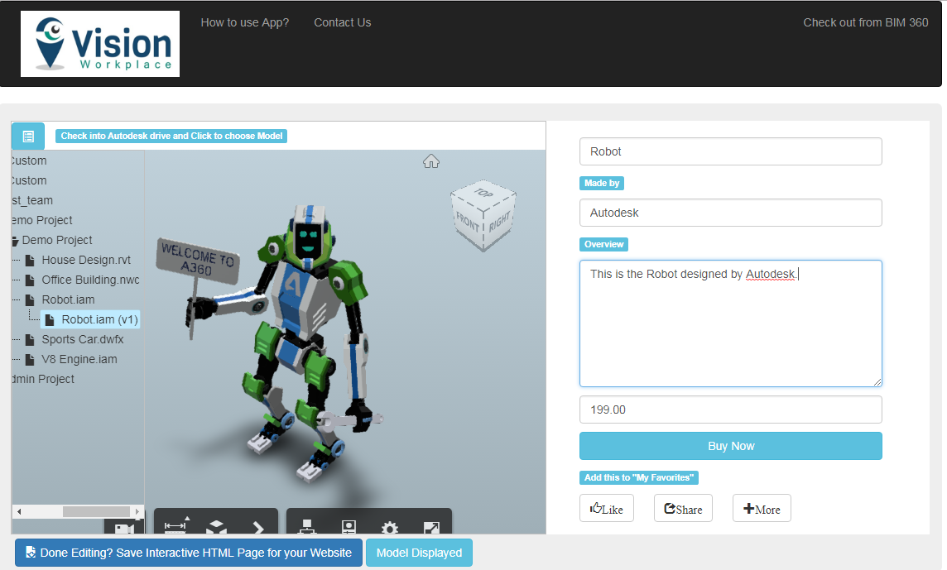Click the tree scrollbar right arrow

(137, 512)
